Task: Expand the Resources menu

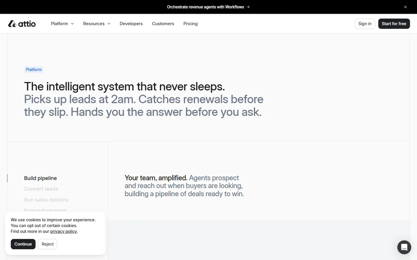Action: (x=97, y=24)
